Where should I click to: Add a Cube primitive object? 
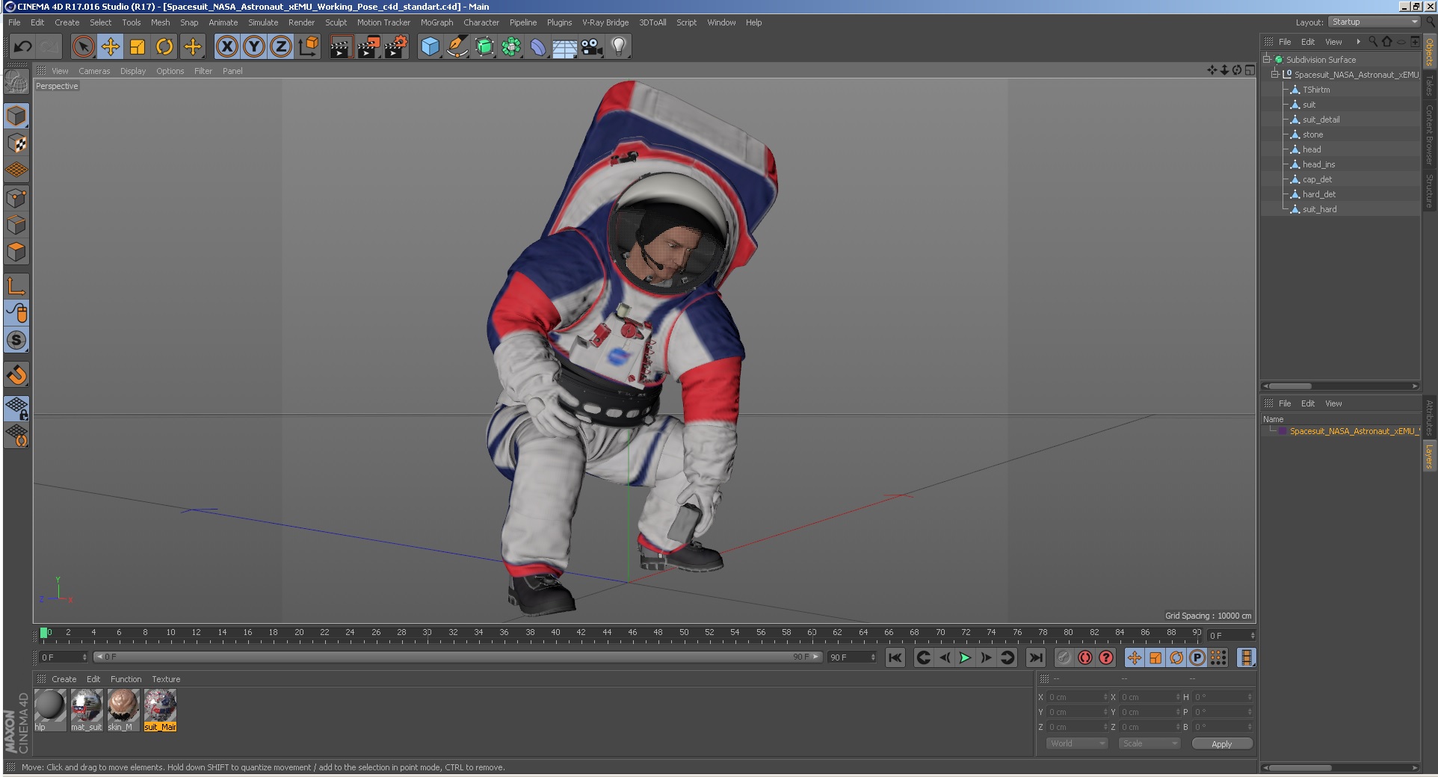pos(430,47)
